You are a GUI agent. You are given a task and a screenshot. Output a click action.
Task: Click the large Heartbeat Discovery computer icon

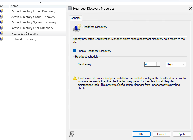coord(77,28)
